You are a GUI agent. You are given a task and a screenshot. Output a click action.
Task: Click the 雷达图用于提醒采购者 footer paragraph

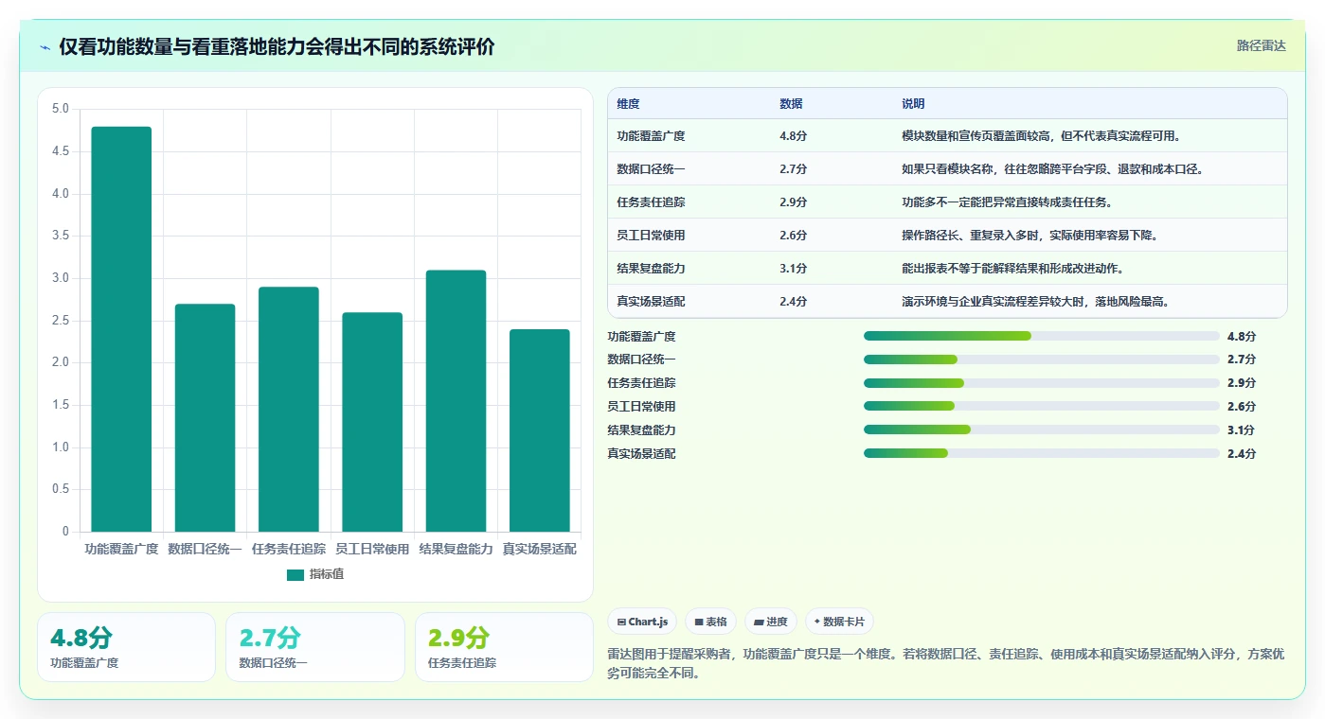(x=946, y=664)
